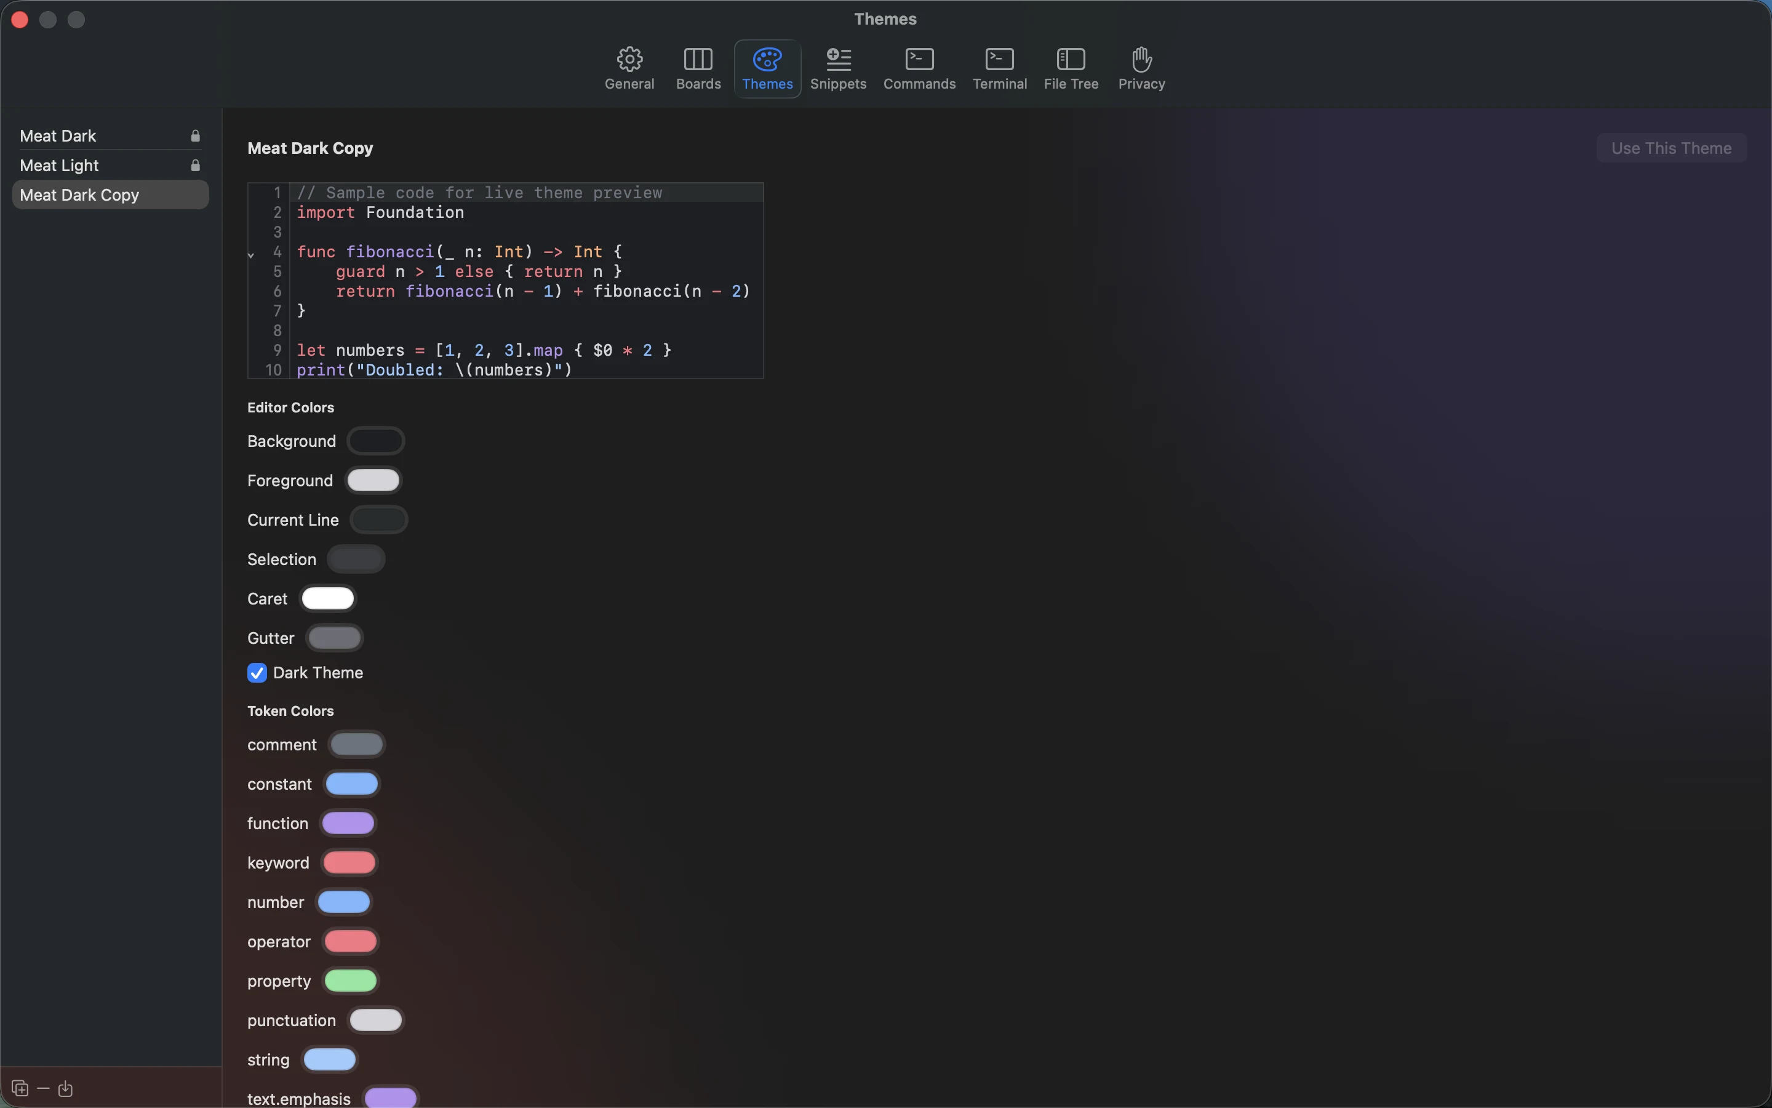
Task: Go to the Commands tab
Action: [x=919, y=69]
